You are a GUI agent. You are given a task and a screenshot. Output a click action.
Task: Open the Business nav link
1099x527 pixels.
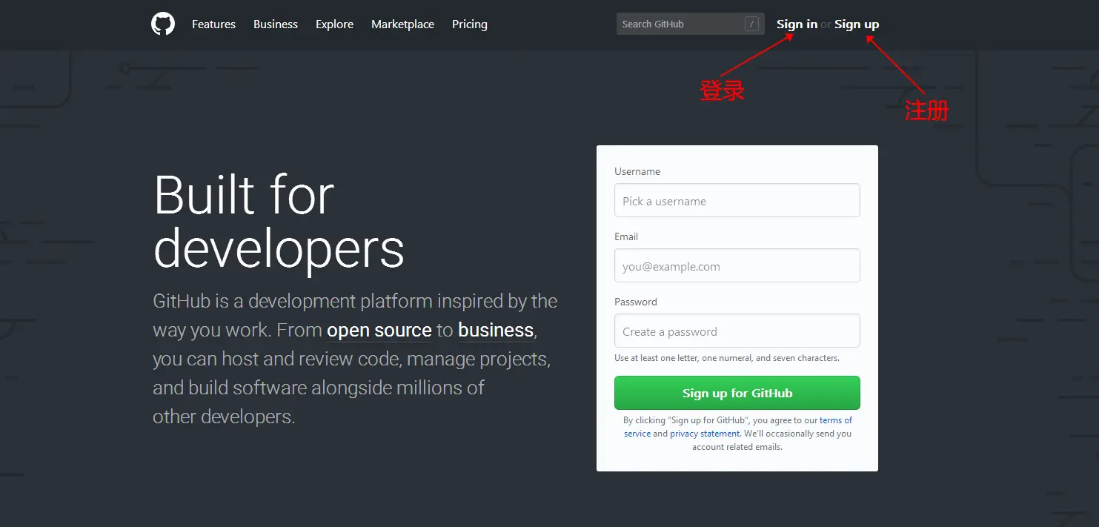point(276,24)
